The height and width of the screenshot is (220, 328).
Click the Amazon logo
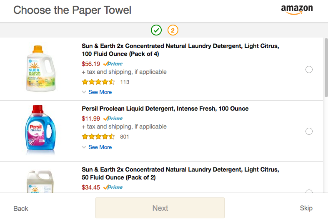(x=297, y=10)
